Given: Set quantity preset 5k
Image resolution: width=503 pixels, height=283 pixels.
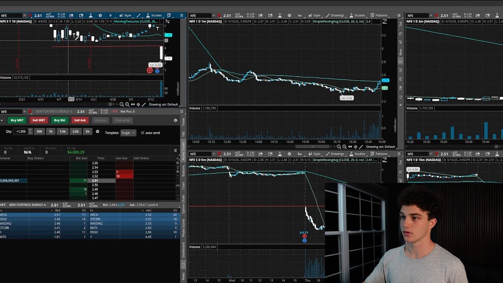Looking at the screenshot, I should pos(88,132).
